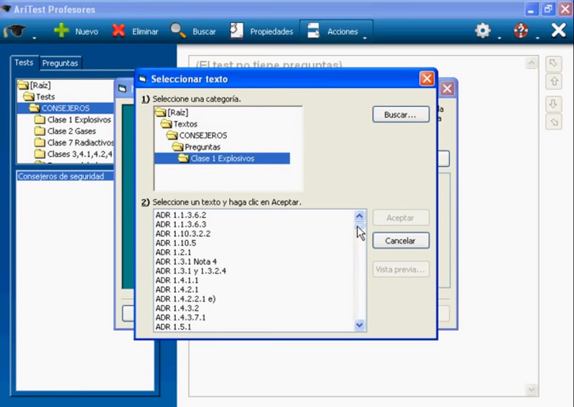Expand the dropdown arrow beside graduation cap
Image resolution: width=574 pixels, height=407 pixels.
pyautogui.click(x=34, y=38)
